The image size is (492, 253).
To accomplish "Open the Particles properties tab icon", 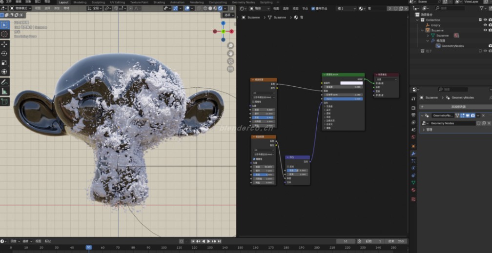I will click(x=413, y=161).
